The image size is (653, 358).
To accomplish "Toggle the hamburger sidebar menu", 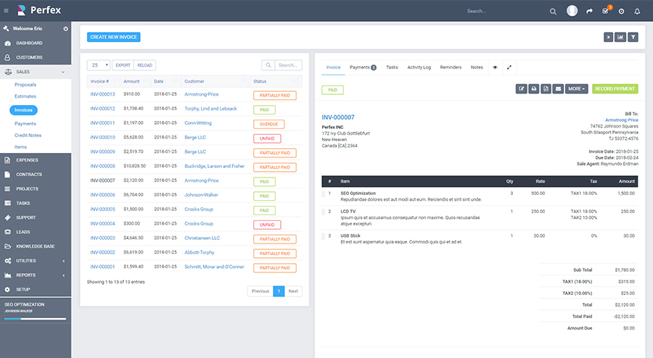I will click(7, 10).
